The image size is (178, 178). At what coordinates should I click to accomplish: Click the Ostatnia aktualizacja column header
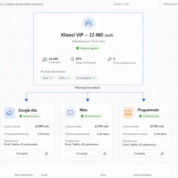coord(142,175)
